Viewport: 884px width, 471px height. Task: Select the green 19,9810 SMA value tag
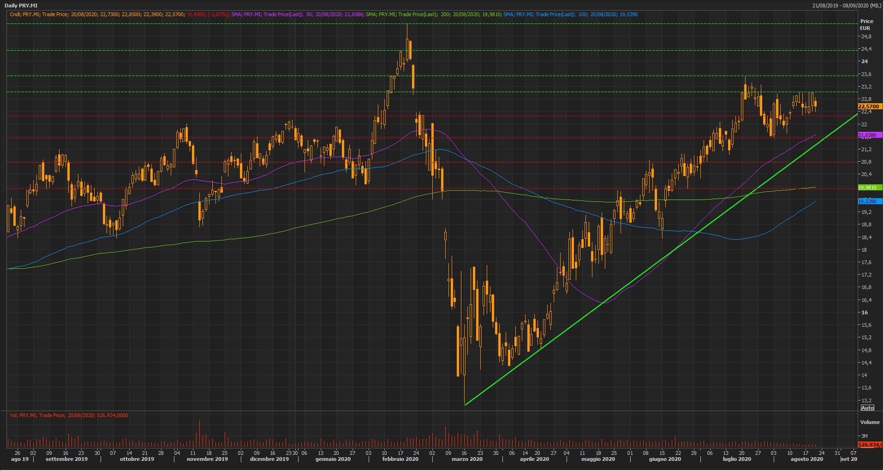coord(869,188)
